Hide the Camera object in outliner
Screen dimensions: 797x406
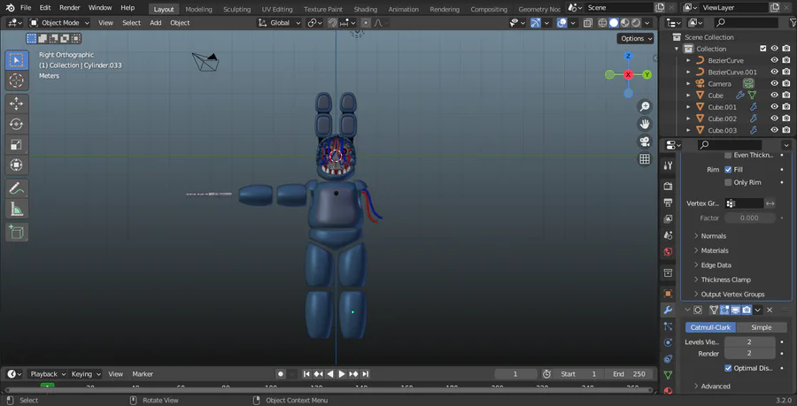pos(774,84)
